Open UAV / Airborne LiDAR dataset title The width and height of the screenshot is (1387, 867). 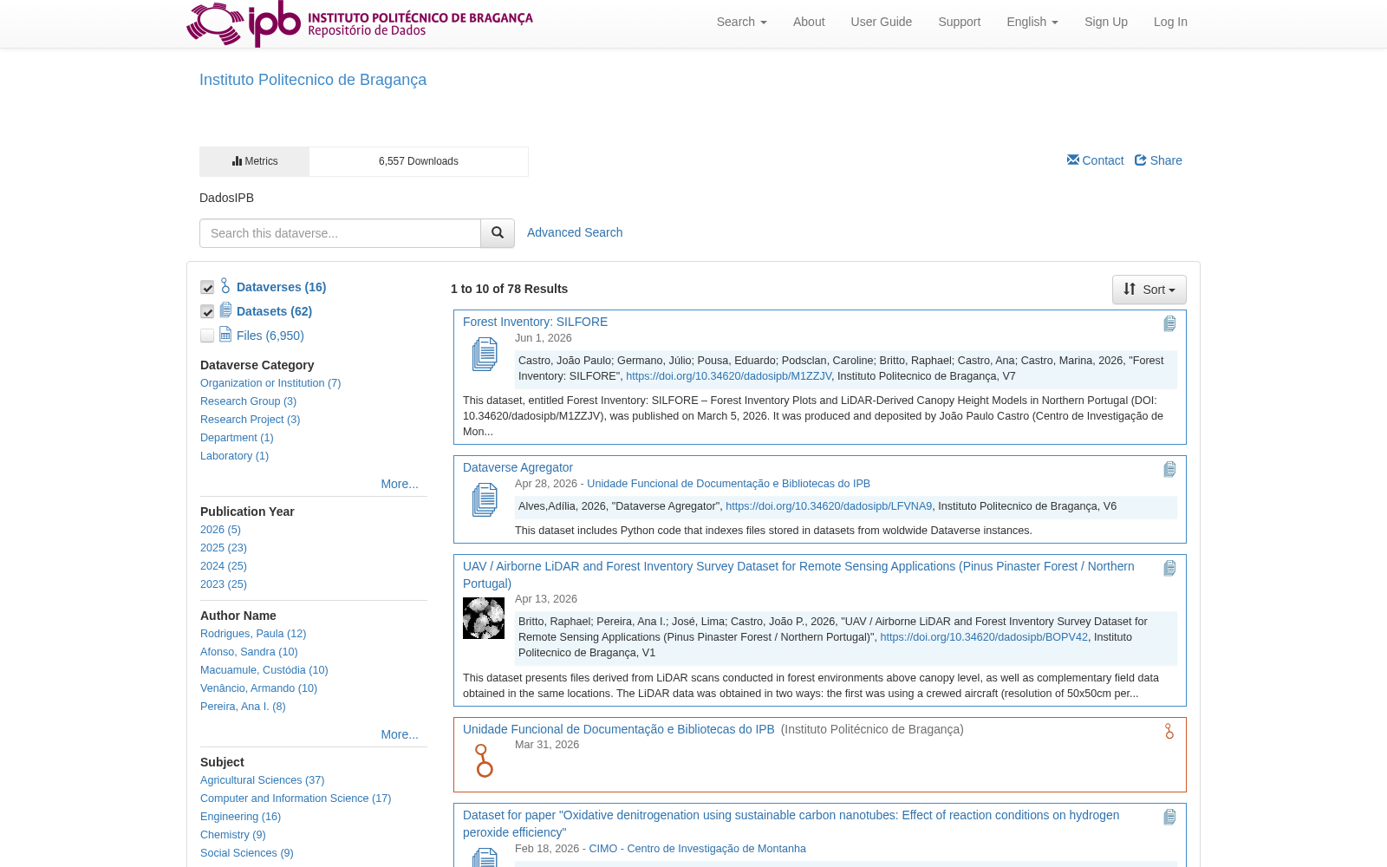click(798, 575)
